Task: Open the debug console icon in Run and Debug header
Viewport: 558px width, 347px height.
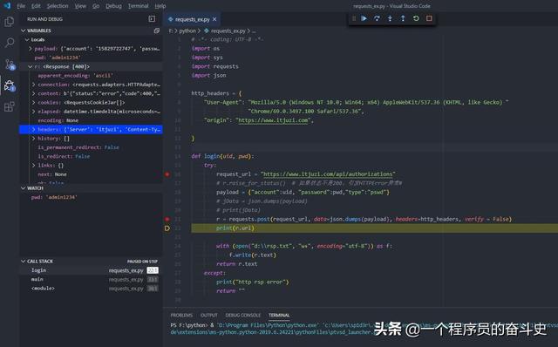Action: 152,19
